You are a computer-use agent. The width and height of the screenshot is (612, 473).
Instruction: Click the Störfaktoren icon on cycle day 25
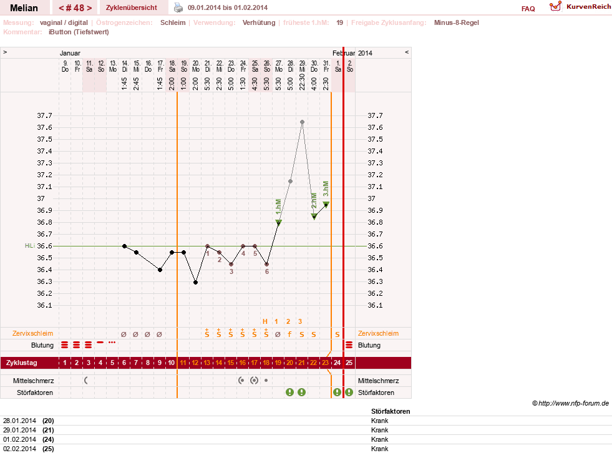pyautogui.click(x=349, y=393)
